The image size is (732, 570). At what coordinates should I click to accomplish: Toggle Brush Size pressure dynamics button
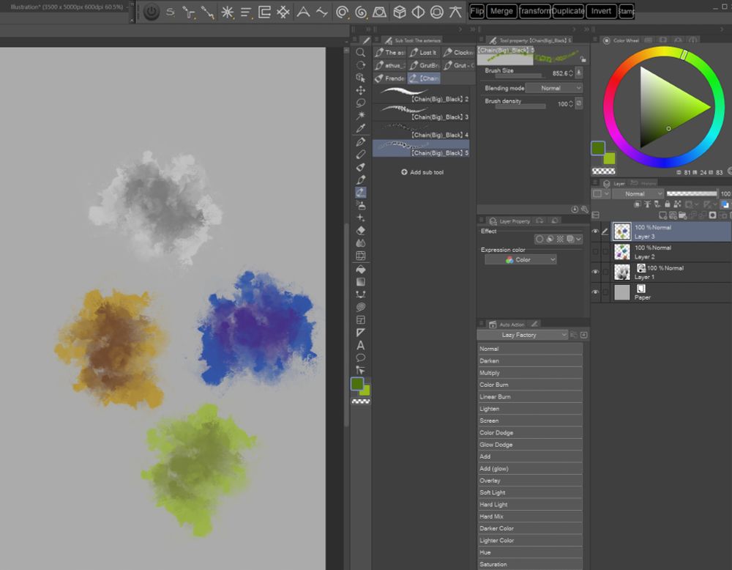(x=579, y=73)
